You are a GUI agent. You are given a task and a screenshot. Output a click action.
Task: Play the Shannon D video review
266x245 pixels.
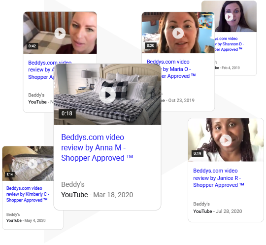coord(229,17)
